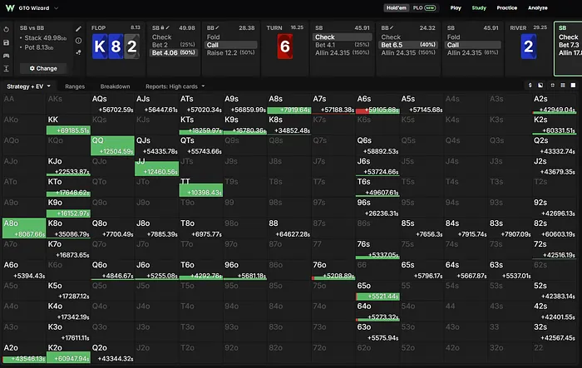Click the 32s hand cell
Screen dimensions: 582x368
(555, 332)
